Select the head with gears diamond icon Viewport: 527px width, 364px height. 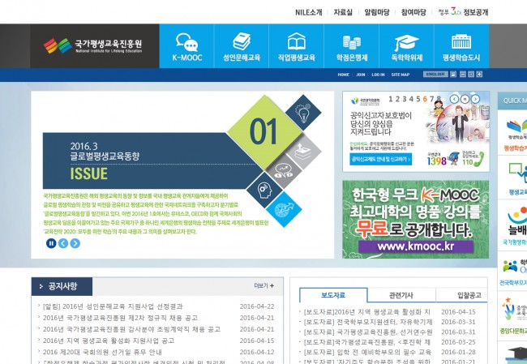coord(264,190)
